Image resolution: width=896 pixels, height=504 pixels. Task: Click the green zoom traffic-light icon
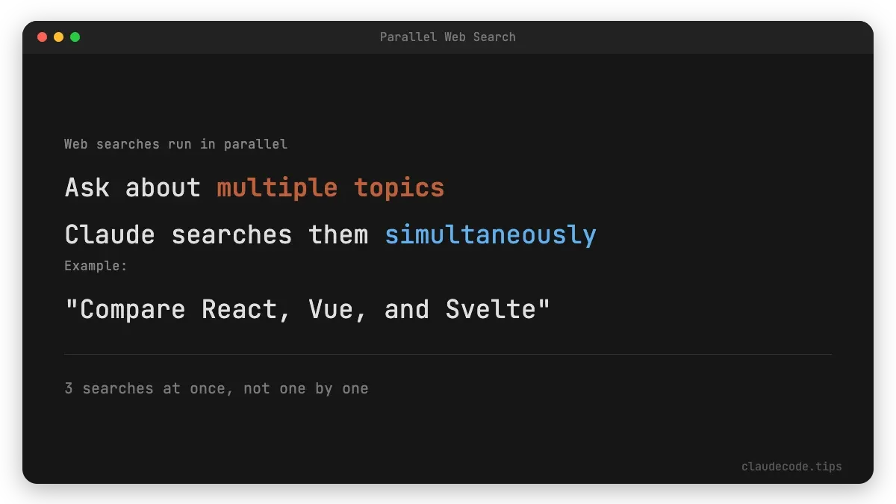[75, 36]
